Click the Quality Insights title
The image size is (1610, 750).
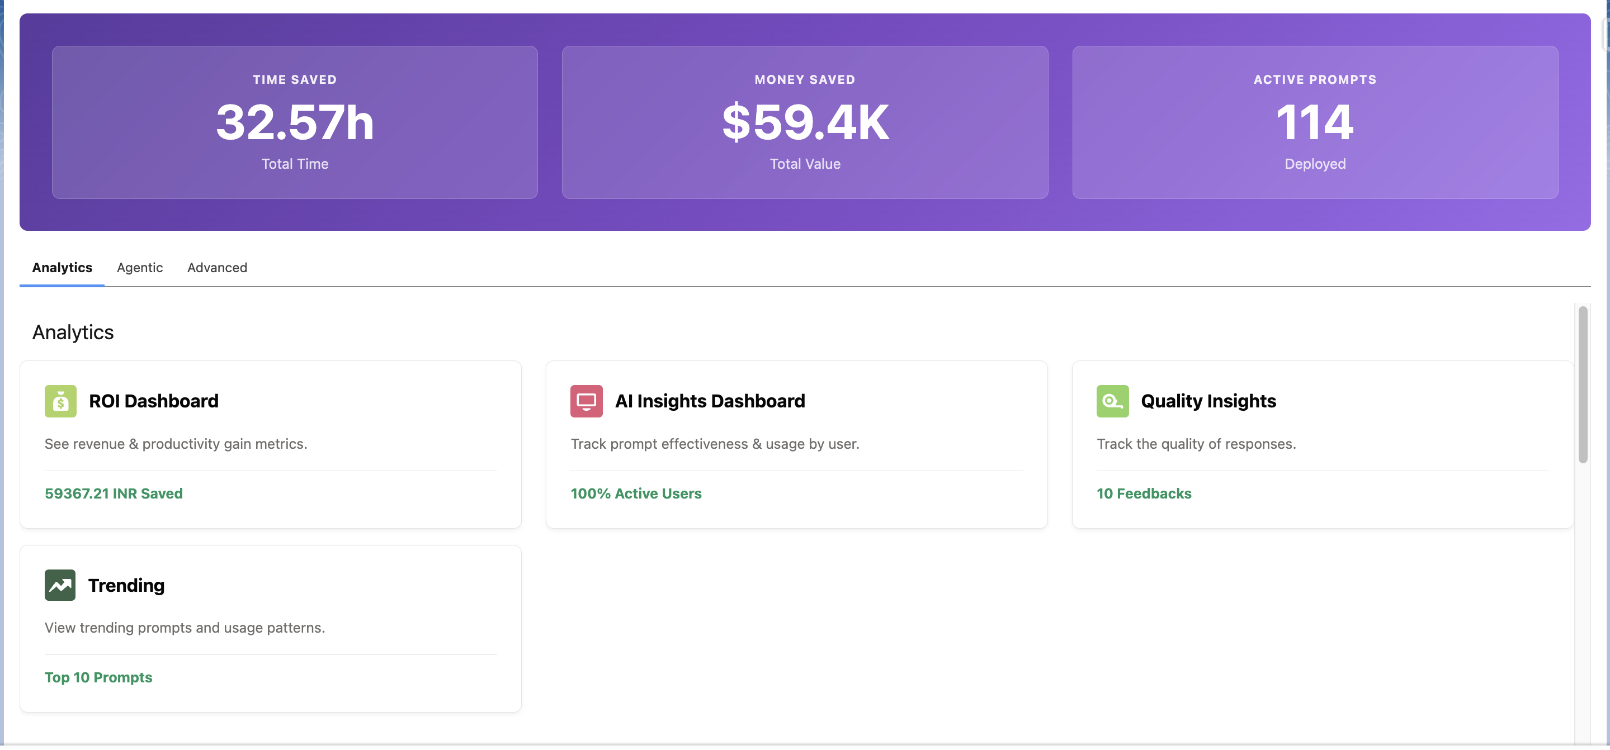coord(1208,401)
